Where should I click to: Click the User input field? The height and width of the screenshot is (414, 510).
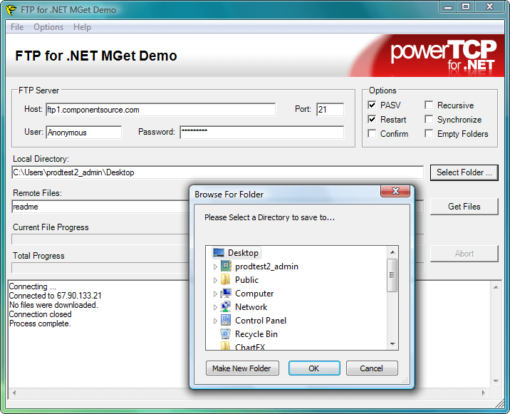click(84, 132)
